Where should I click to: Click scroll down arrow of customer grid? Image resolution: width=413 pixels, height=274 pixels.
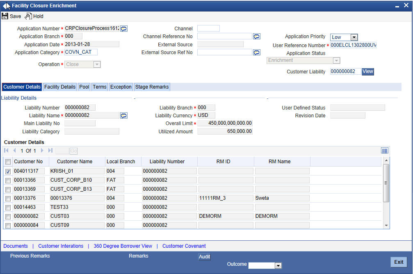click(x=386, y=226)
